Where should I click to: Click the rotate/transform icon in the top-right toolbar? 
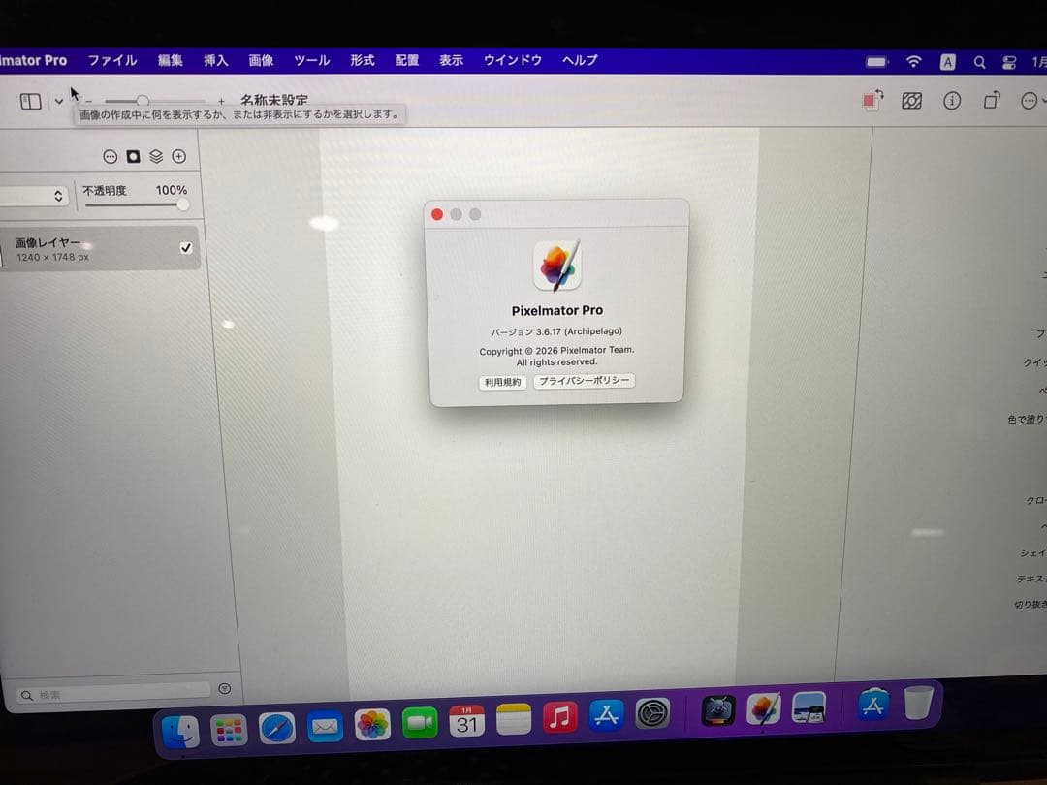click(x=991, y=101)
